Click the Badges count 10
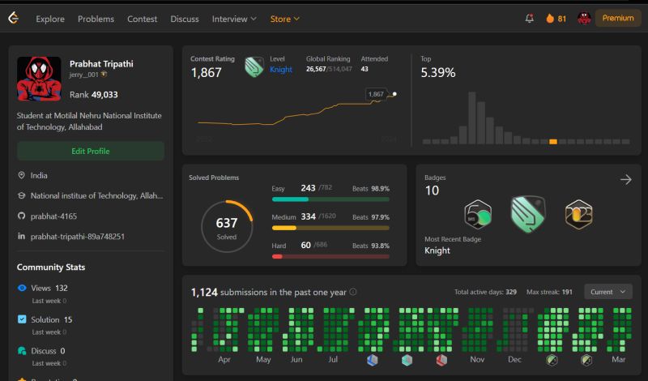This screenshot has width=648, height=381. pyautogui.click(x=432, y=190)
